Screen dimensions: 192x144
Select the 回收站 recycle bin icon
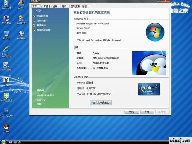click(6, 35)
